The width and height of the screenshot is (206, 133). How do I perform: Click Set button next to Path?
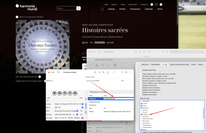(81, 111)
